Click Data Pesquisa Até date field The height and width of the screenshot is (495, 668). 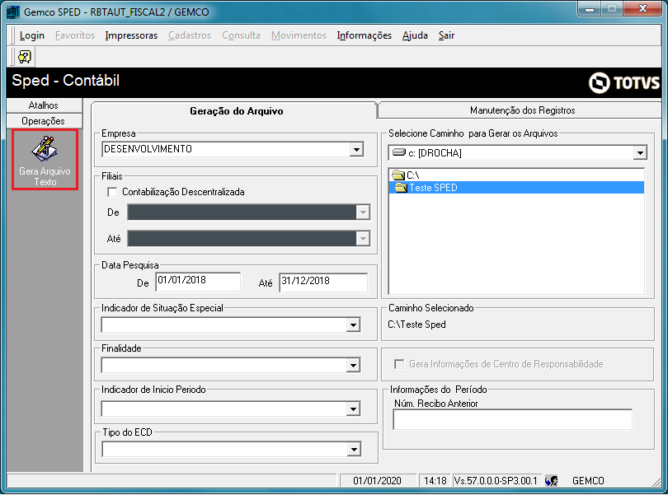pos(323,283)
